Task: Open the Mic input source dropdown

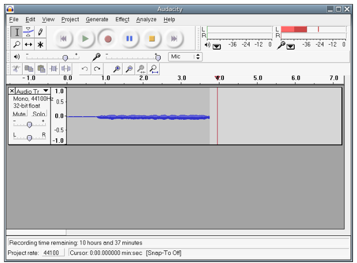Action: [x=185, y=57]
